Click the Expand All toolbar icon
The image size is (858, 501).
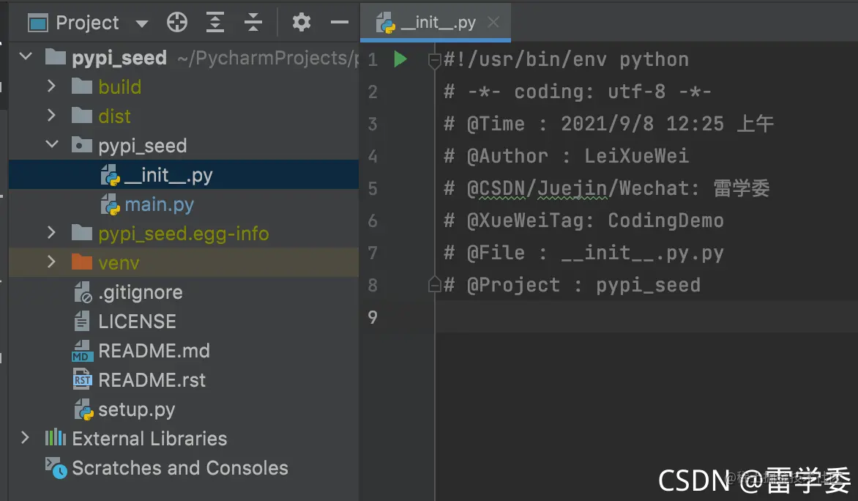point(215,23)
